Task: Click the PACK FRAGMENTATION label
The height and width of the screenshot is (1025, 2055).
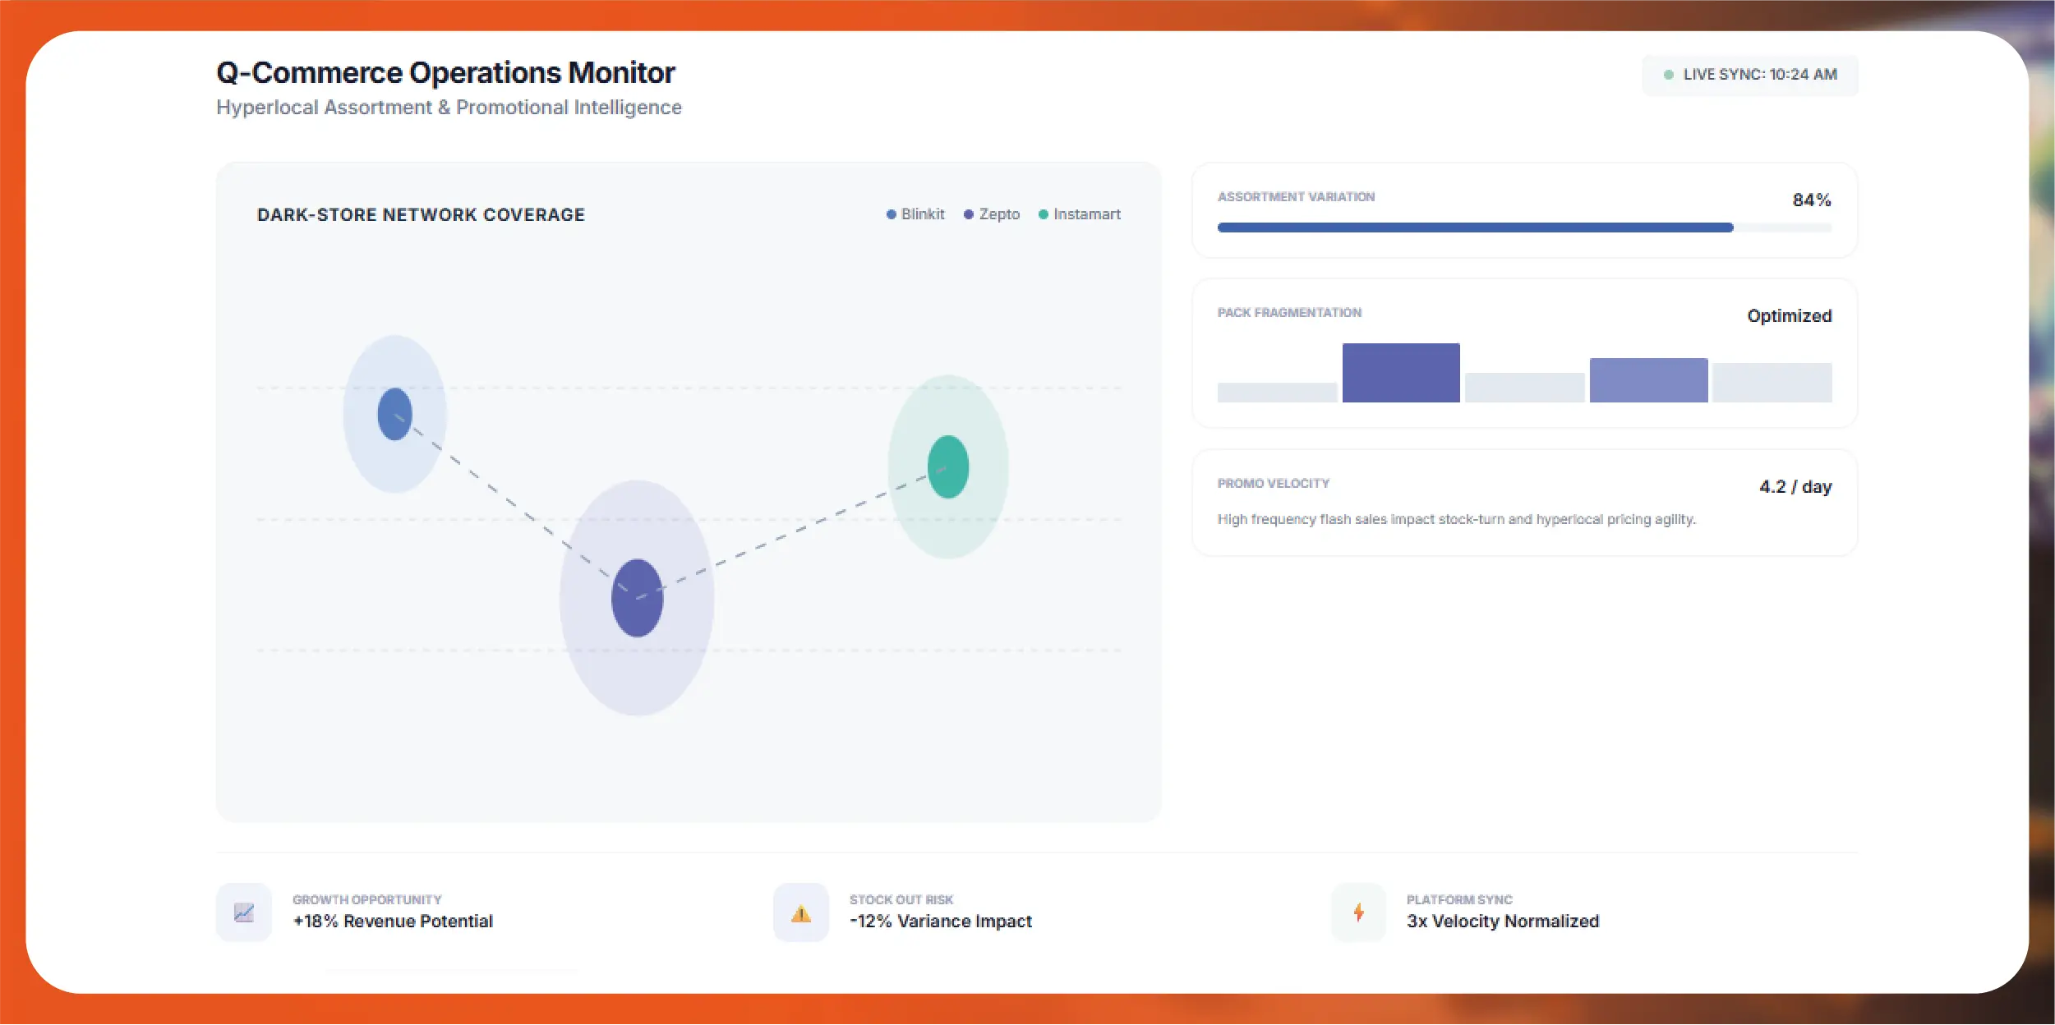Action: tap(1289, 313)
